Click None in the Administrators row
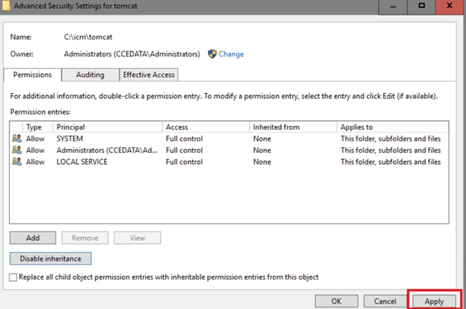466x309 pixels. (x=262, y=150)
